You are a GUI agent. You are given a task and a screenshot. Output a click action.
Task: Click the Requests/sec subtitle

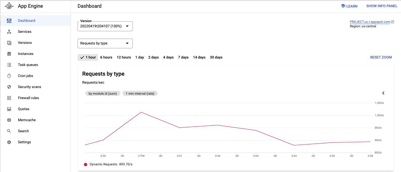[x=93, y=83]
